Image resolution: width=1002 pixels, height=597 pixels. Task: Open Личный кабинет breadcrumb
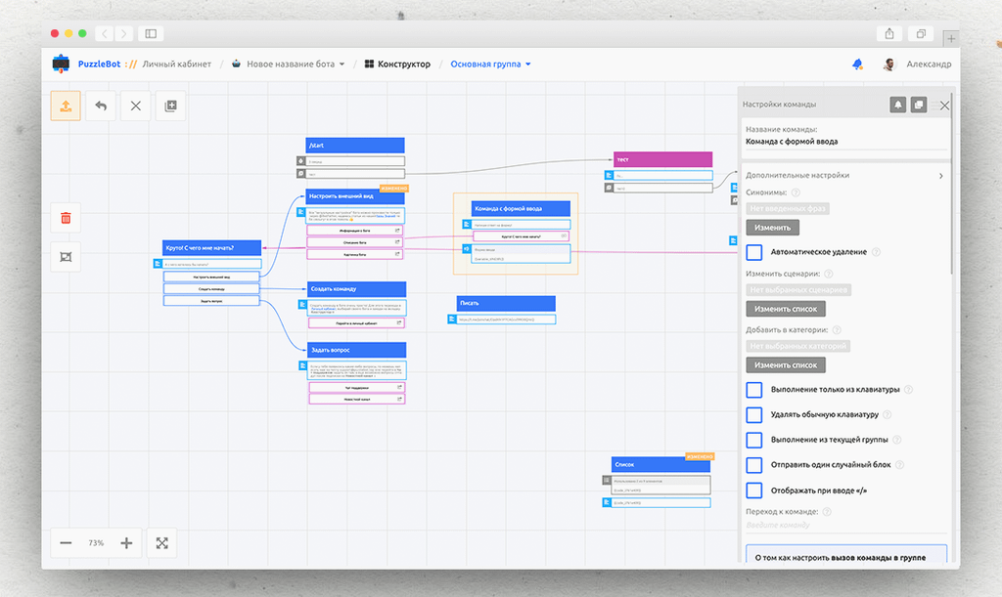click(x=176, y=64)
